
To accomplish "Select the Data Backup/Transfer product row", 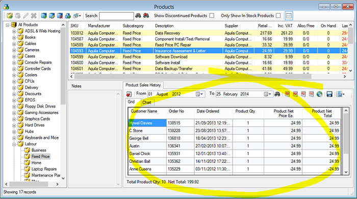I will click(x=208, y=68).
